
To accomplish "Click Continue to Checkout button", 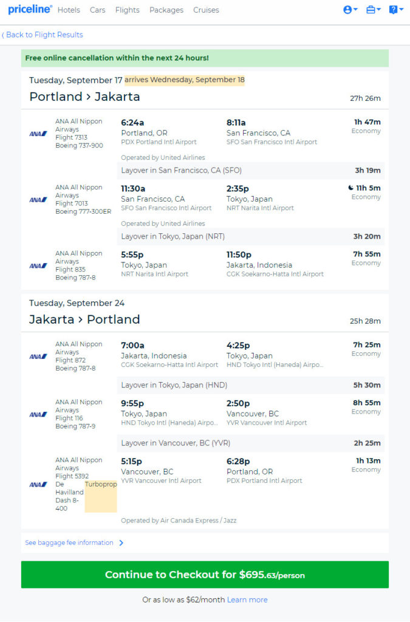I will [x=205, y=575].
